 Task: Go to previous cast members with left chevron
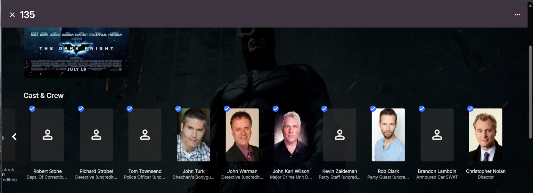[14, 137]
